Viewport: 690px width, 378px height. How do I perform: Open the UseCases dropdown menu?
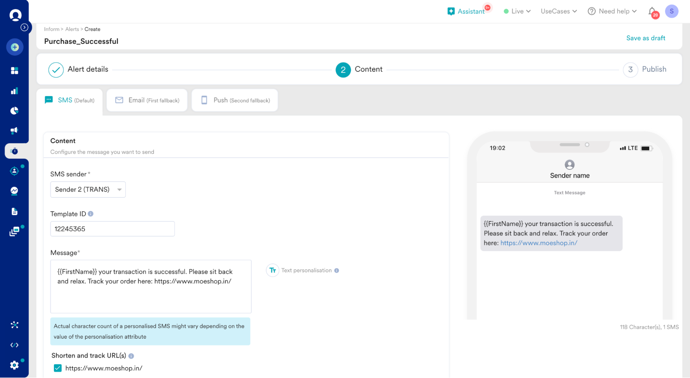tap(558, 11)
